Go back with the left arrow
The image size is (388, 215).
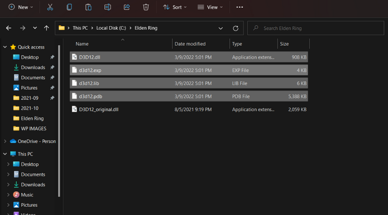(x=9, y=28)
